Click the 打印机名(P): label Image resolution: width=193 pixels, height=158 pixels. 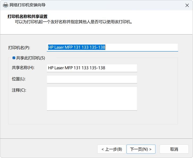click(19, 48)
